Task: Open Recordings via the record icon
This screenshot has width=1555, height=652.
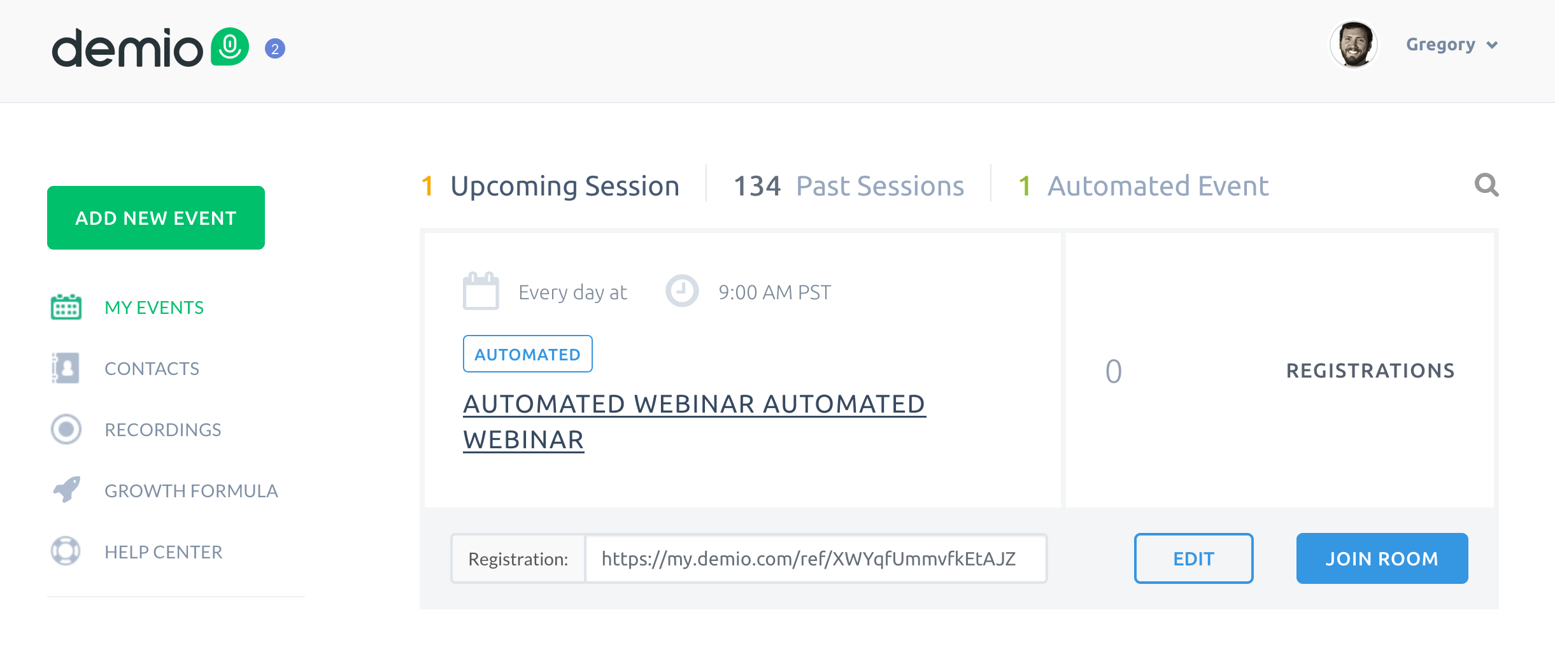Action: coord(64,429)
